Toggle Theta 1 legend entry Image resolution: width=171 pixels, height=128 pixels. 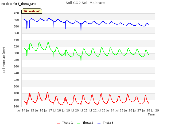[65, 123]
